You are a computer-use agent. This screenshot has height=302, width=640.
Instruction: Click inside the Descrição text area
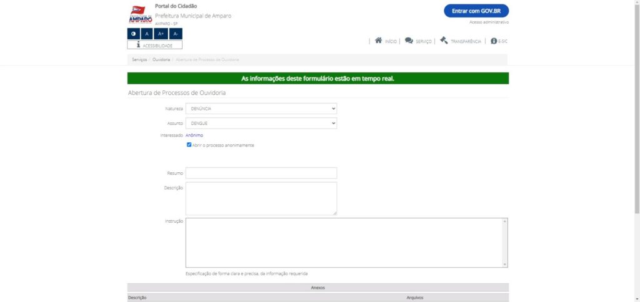point(261,198)
